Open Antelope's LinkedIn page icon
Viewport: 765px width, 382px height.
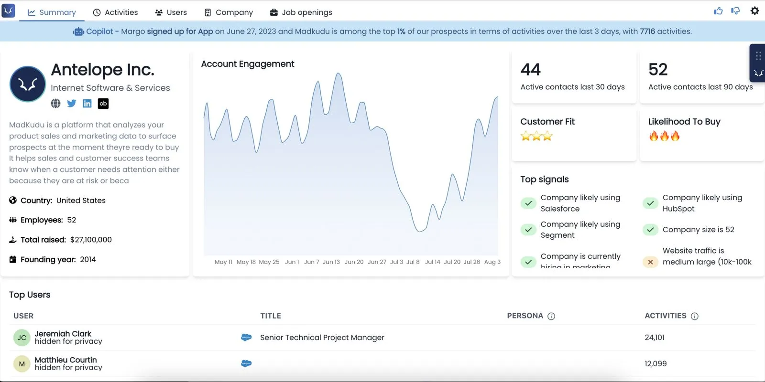(87, 104)
